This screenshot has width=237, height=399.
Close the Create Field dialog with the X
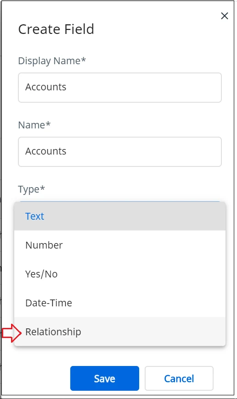tap(225, 16)
